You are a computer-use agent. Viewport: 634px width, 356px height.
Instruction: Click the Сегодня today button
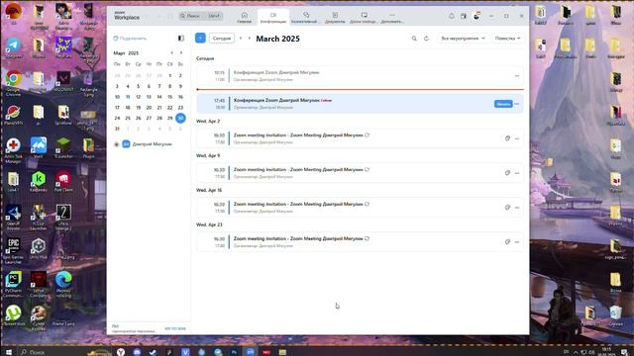click(222, 39)
